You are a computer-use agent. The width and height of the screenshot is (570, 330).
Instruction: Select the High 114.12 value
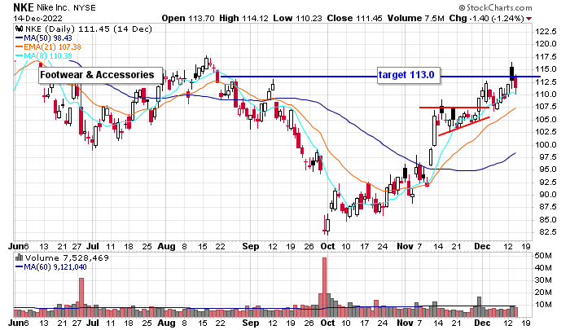243,18
